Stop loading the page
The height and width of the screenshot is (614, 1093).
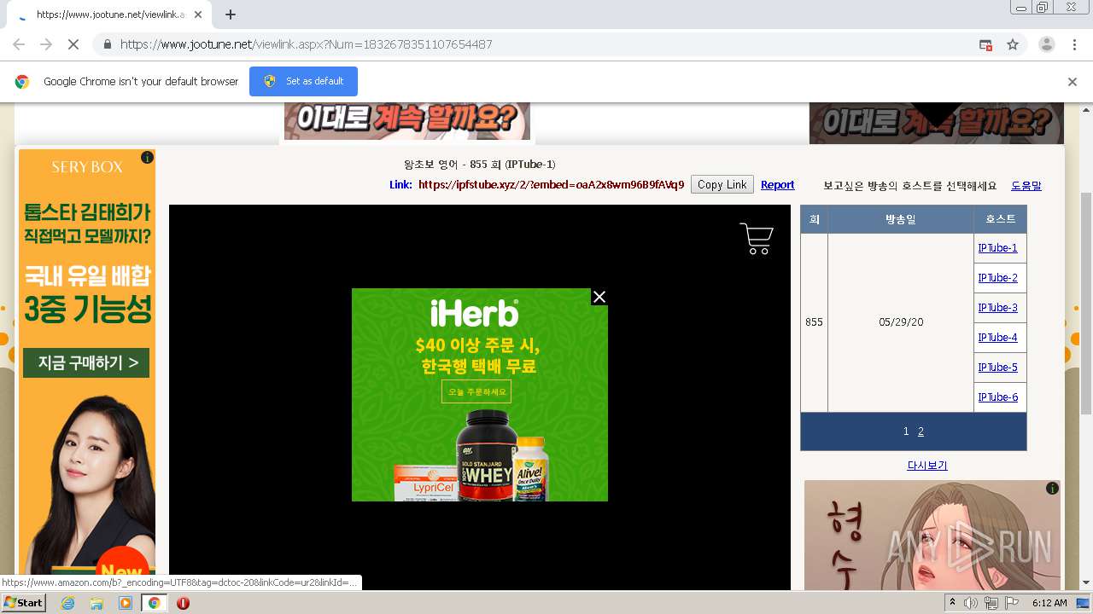[73, 44]
